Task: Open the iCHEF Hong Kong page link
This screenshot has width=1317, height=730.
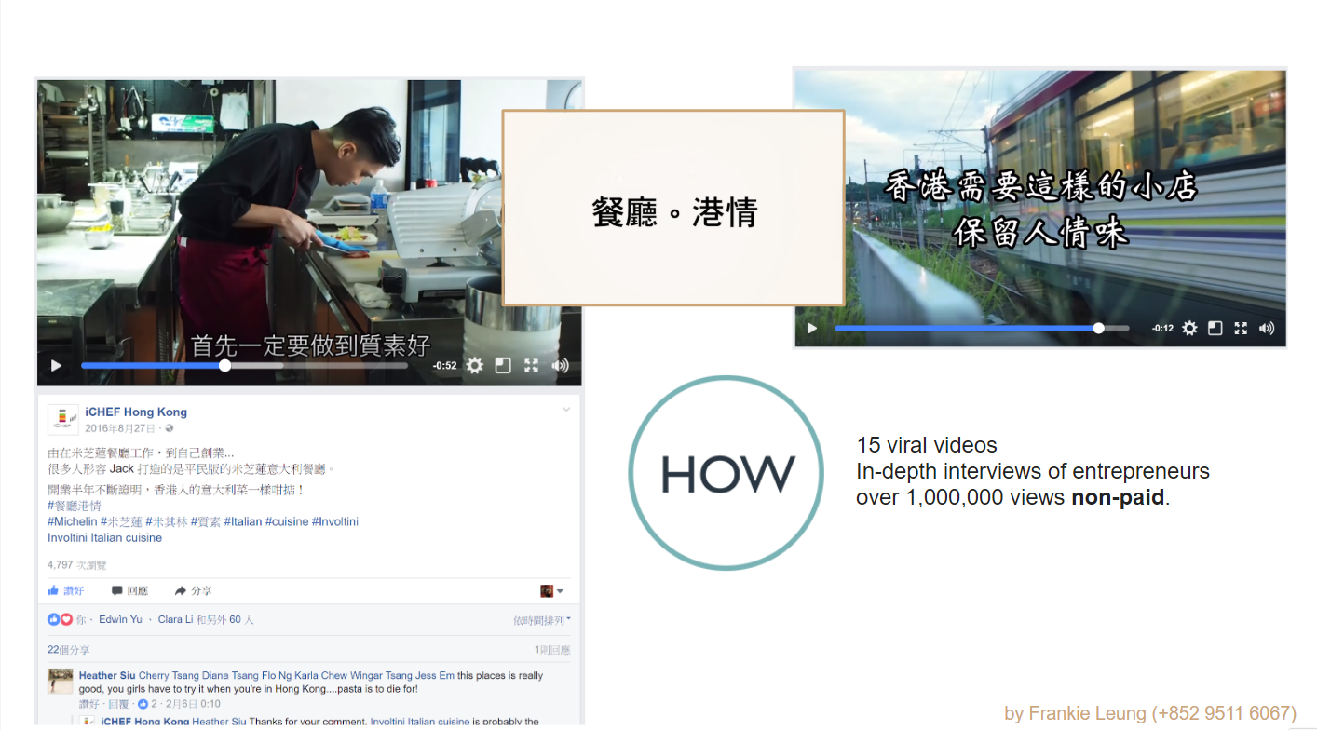Action: coord(136,412)
